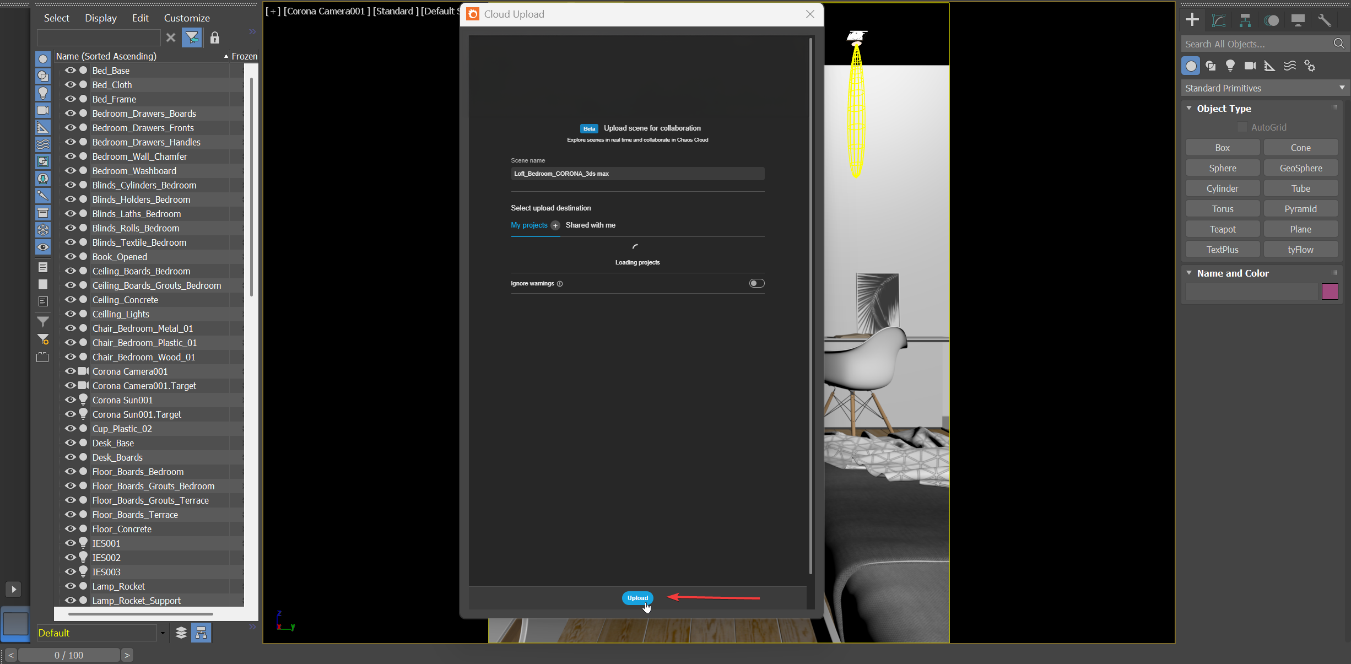Image resolution: width=1351 pixels, height=664 pixels.
Task: Hide Corona Sun001 with its eye icon
Action: click(71, 400)
